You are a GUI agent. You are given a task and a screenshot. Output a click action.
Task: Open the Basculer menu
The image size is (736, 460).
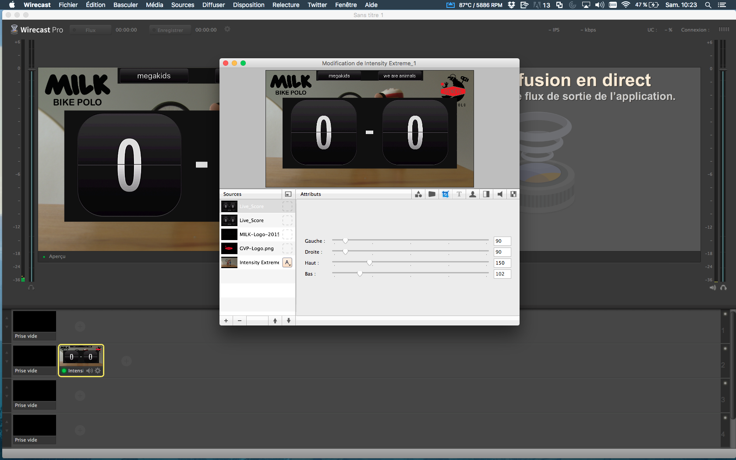point(125,5)
